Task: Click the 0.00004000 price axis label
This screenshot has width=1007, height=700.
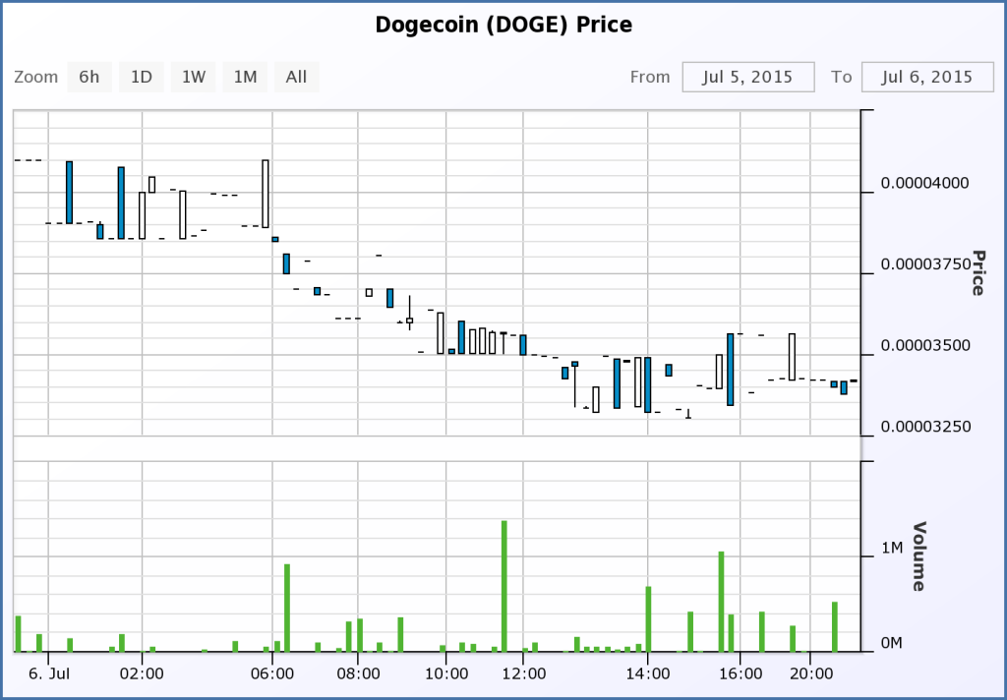Action: click(x=924, y=184)
